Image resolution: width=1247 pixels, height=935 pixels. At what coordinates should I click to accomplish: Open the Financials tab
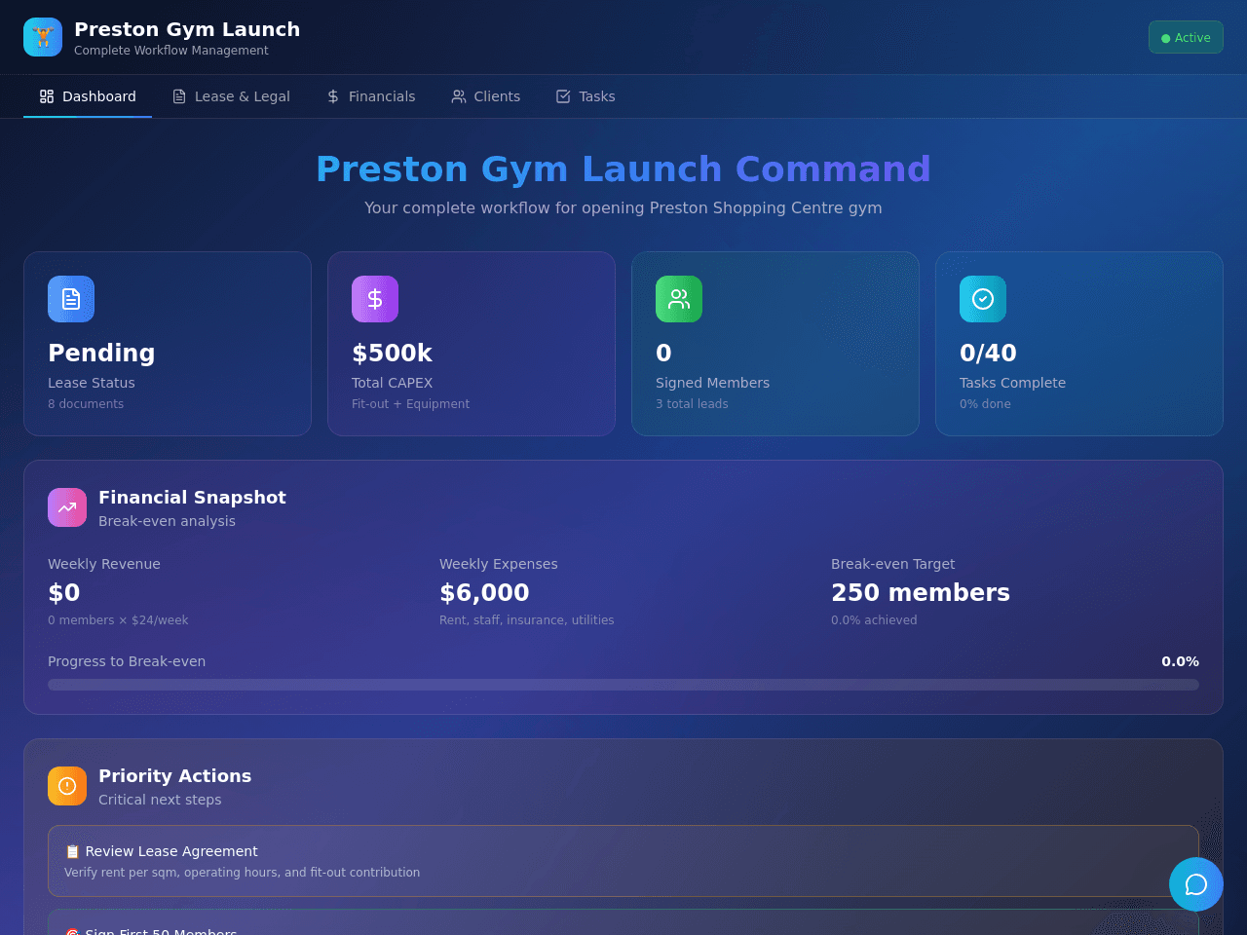tap(370, 96)
